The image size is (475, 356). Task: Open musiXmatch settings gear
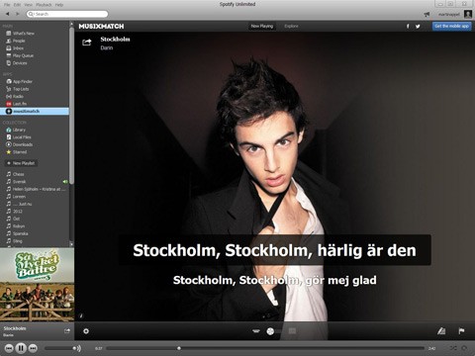tap(86, 331)
